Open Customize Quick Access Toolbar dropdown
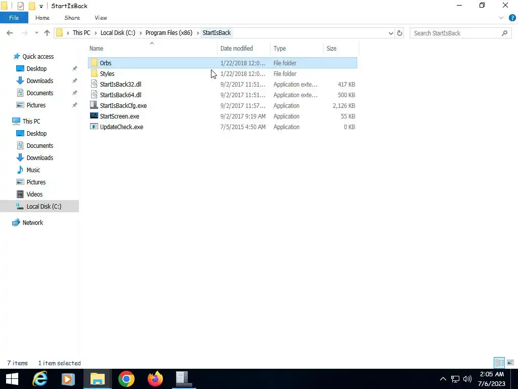 (x=41, y=6)
